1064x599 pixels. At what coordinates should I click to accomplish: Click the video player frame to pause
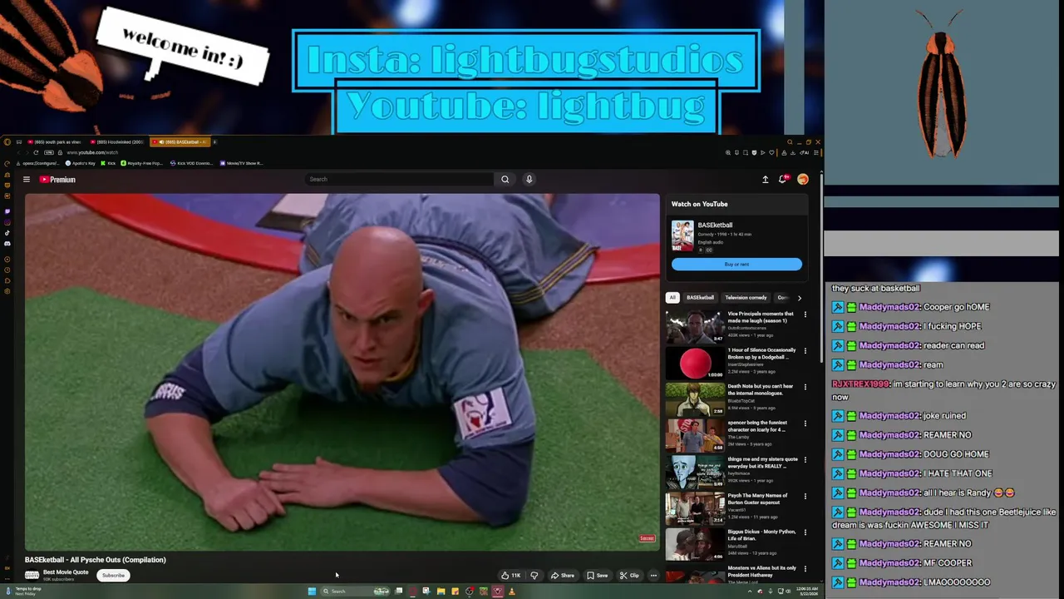342,370
